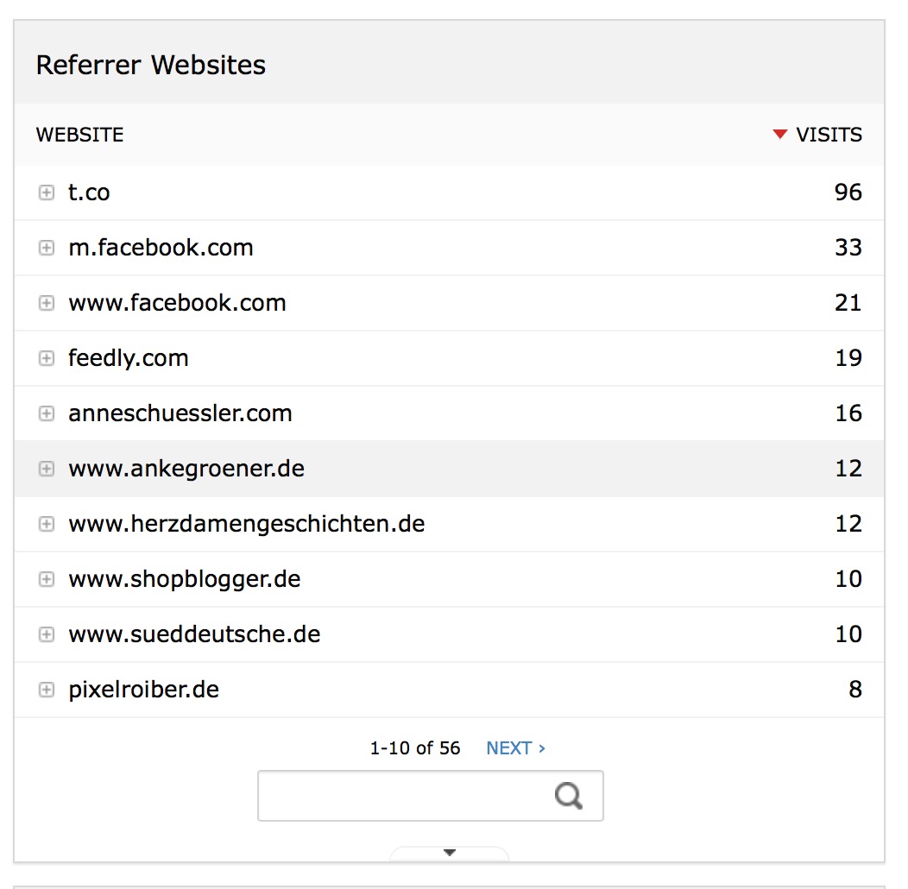Expand the feedly.com plus icon

pyautogui.click(x=47, y=358)
